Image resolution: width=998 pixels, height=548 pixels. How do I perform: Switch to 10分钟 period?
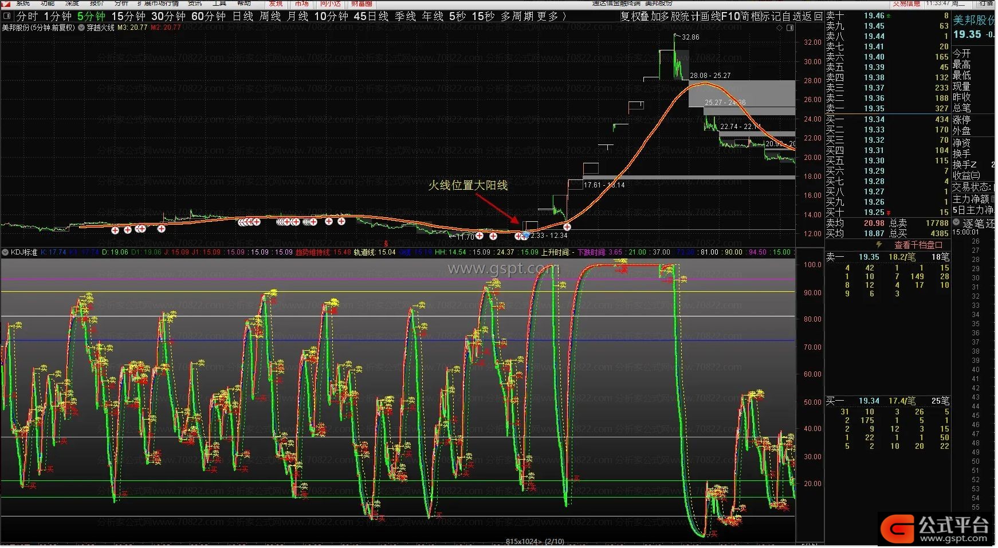click(x=331, y=16)
